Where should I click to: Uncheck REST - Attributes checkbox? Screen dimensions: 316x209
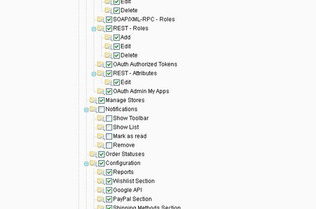(109, 74)
